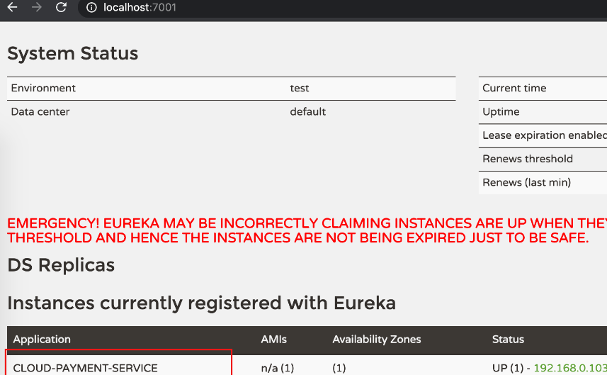Select the Renews (last min) label
The image size is (607, 375).
point(526,182)
